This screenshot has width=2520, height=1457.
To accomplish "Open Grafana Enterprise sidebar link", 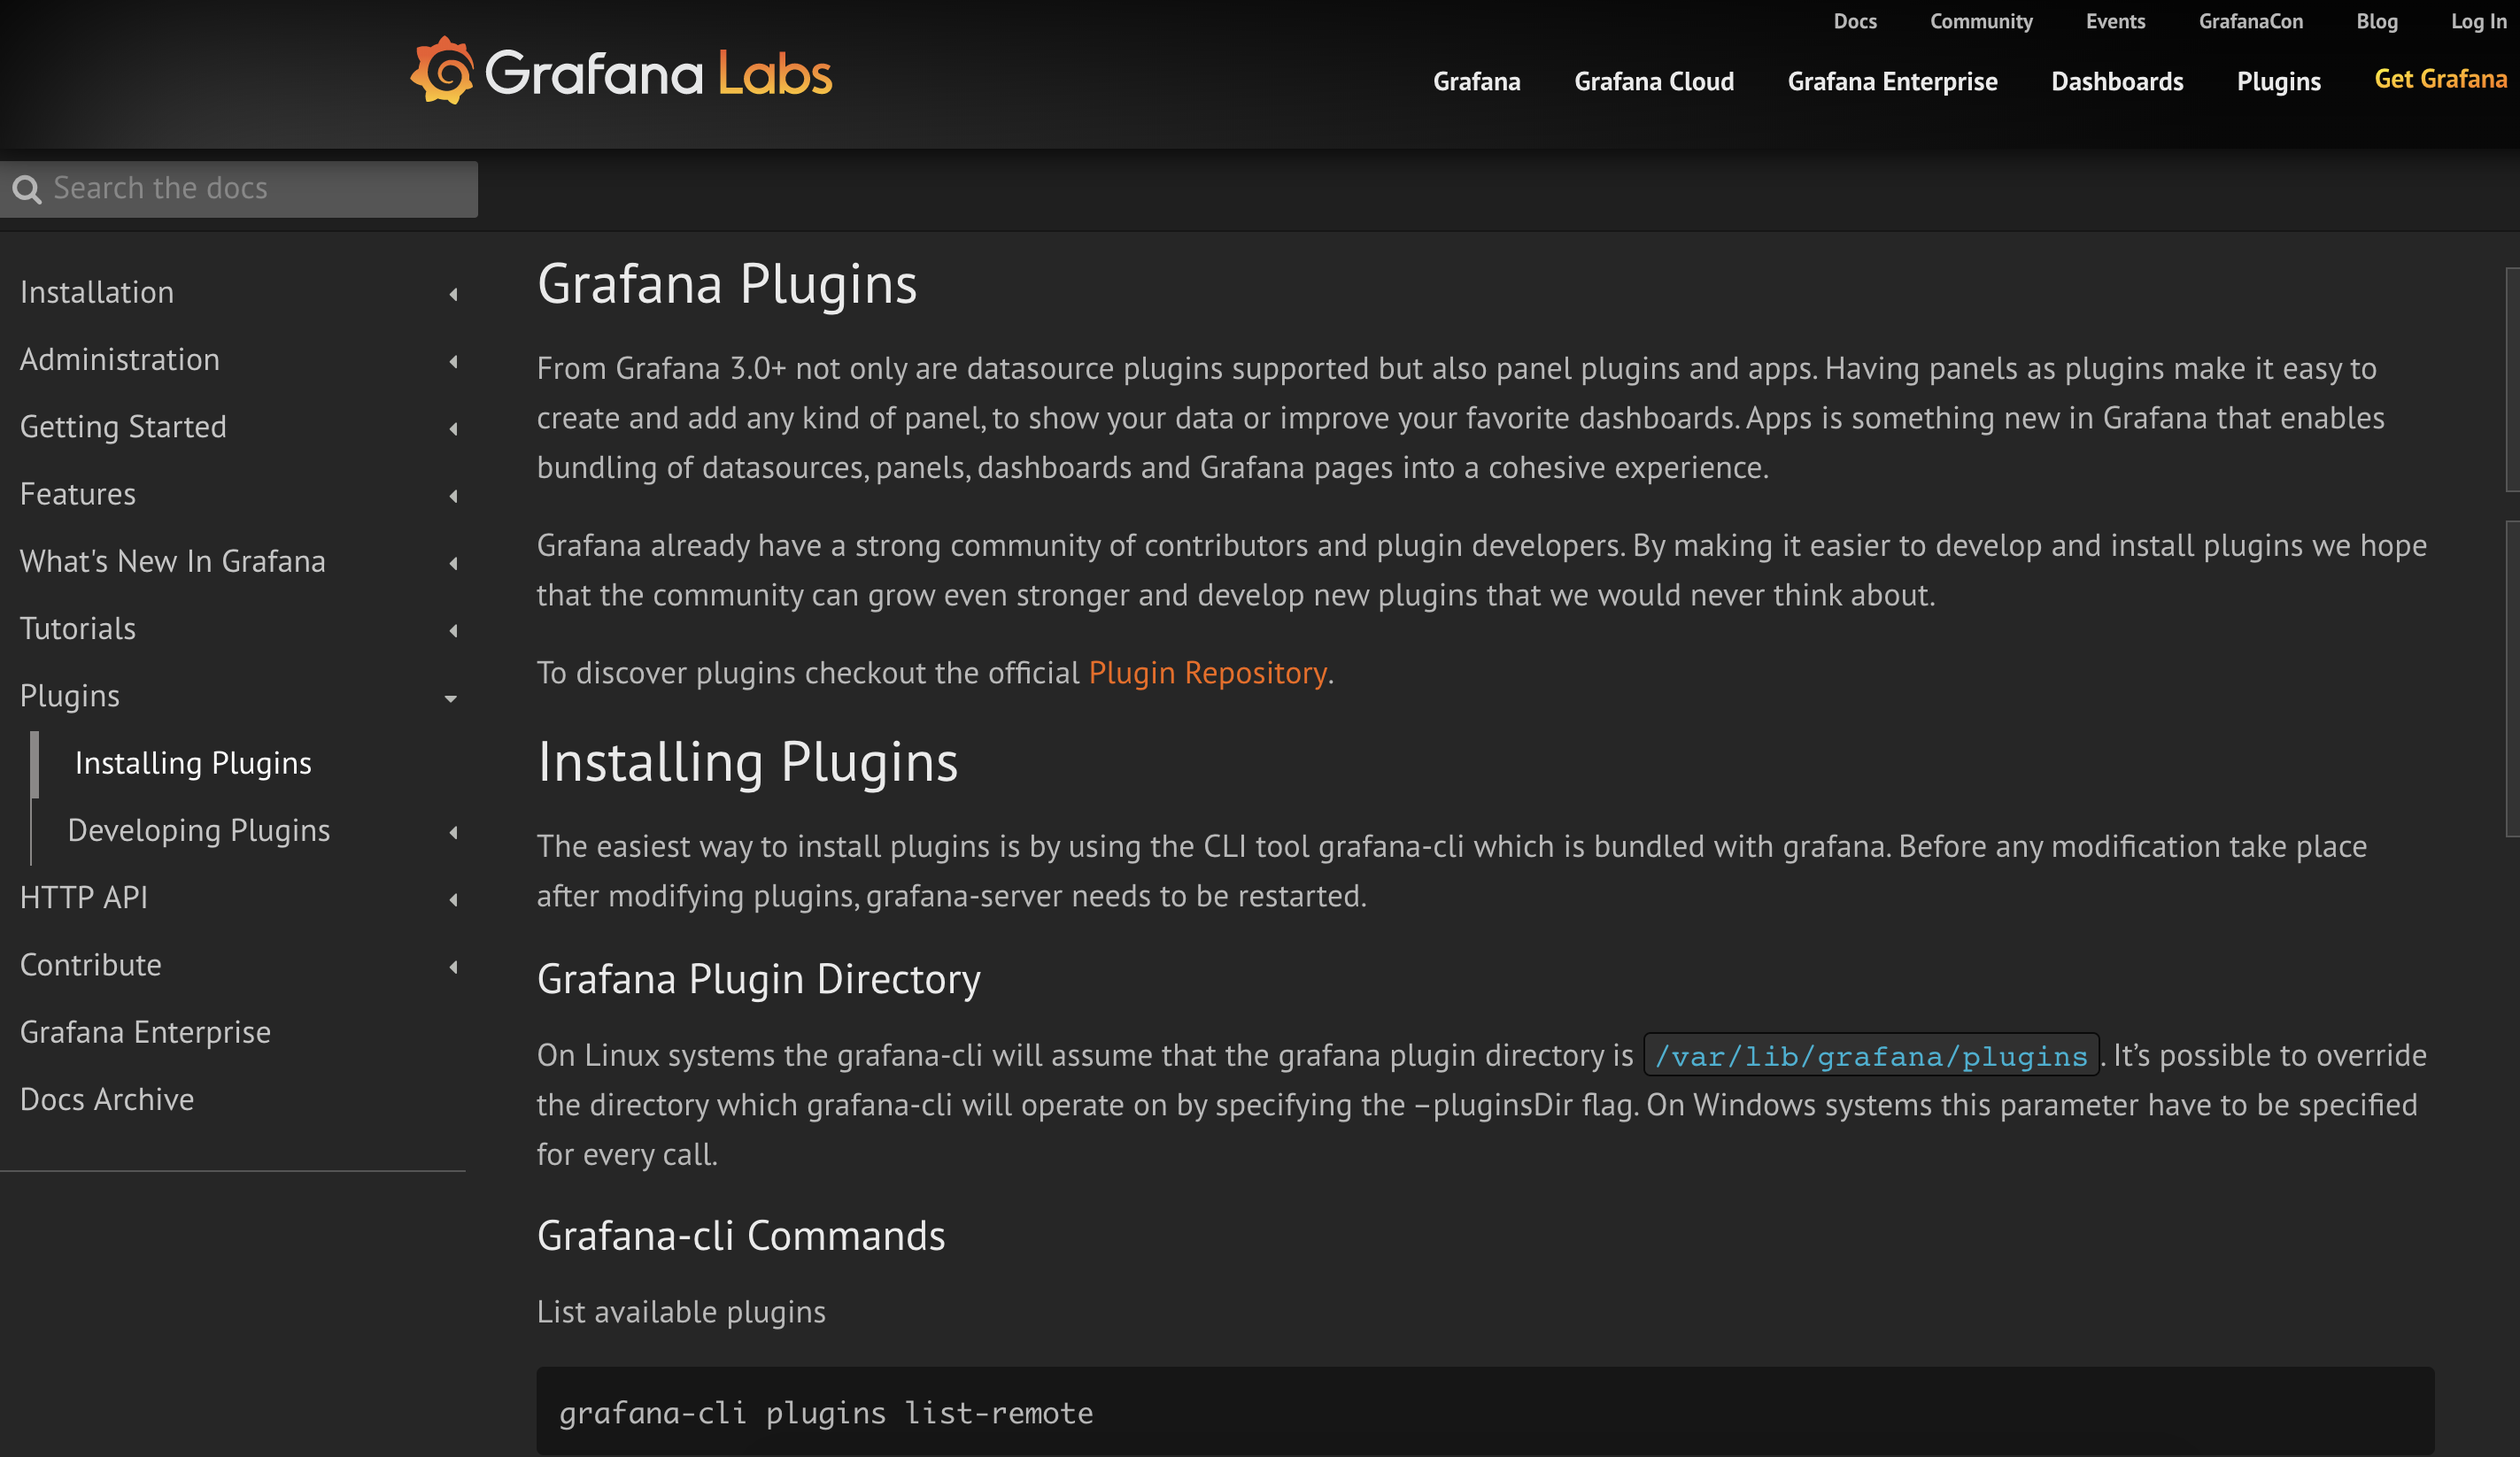I will [x=146, y=1032].
